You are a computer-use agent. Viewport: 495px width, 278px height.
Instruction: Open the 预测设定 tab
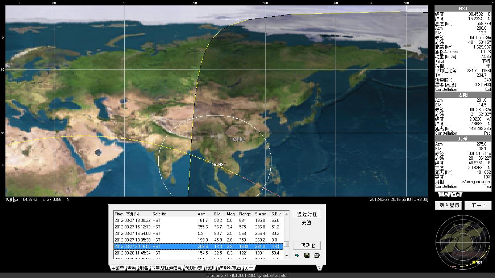pyautogui.click(x=194, y=268)
